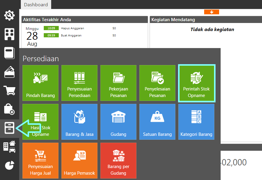Open the Satuan Barang tile
This screenshot has height=180, width=262.
click(157, 122)
